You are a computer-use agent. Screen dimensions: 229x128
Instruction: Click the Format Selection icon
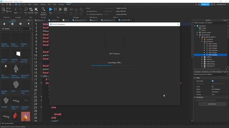pyautogui.click(x=43, y=10)
